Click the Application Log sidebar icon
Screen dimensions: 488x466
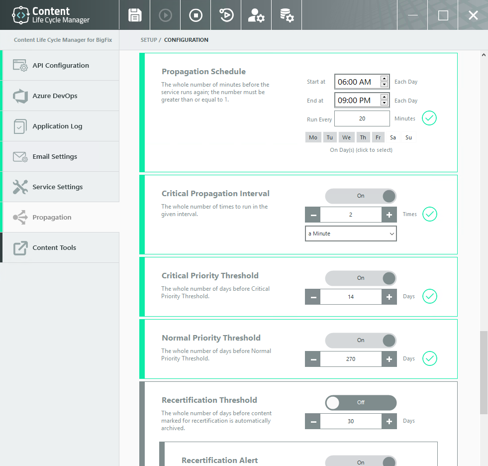20,126
